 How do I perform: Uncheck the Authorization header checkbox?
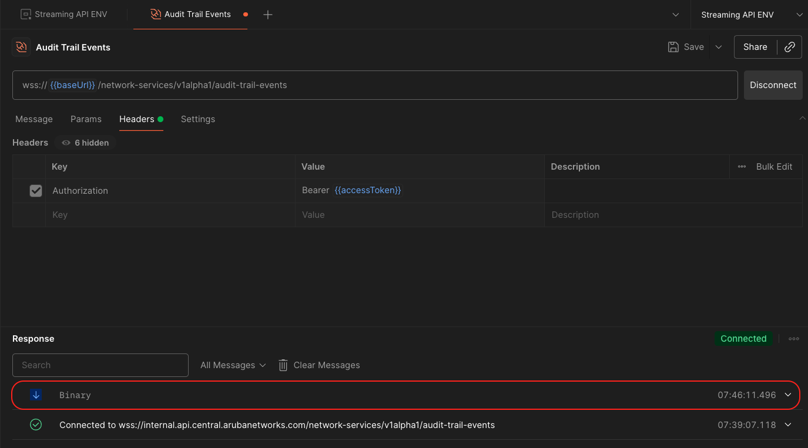[x=36, y=191]
